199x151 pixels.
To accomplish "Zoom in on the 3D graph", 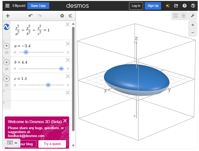I will pos(193,25).
